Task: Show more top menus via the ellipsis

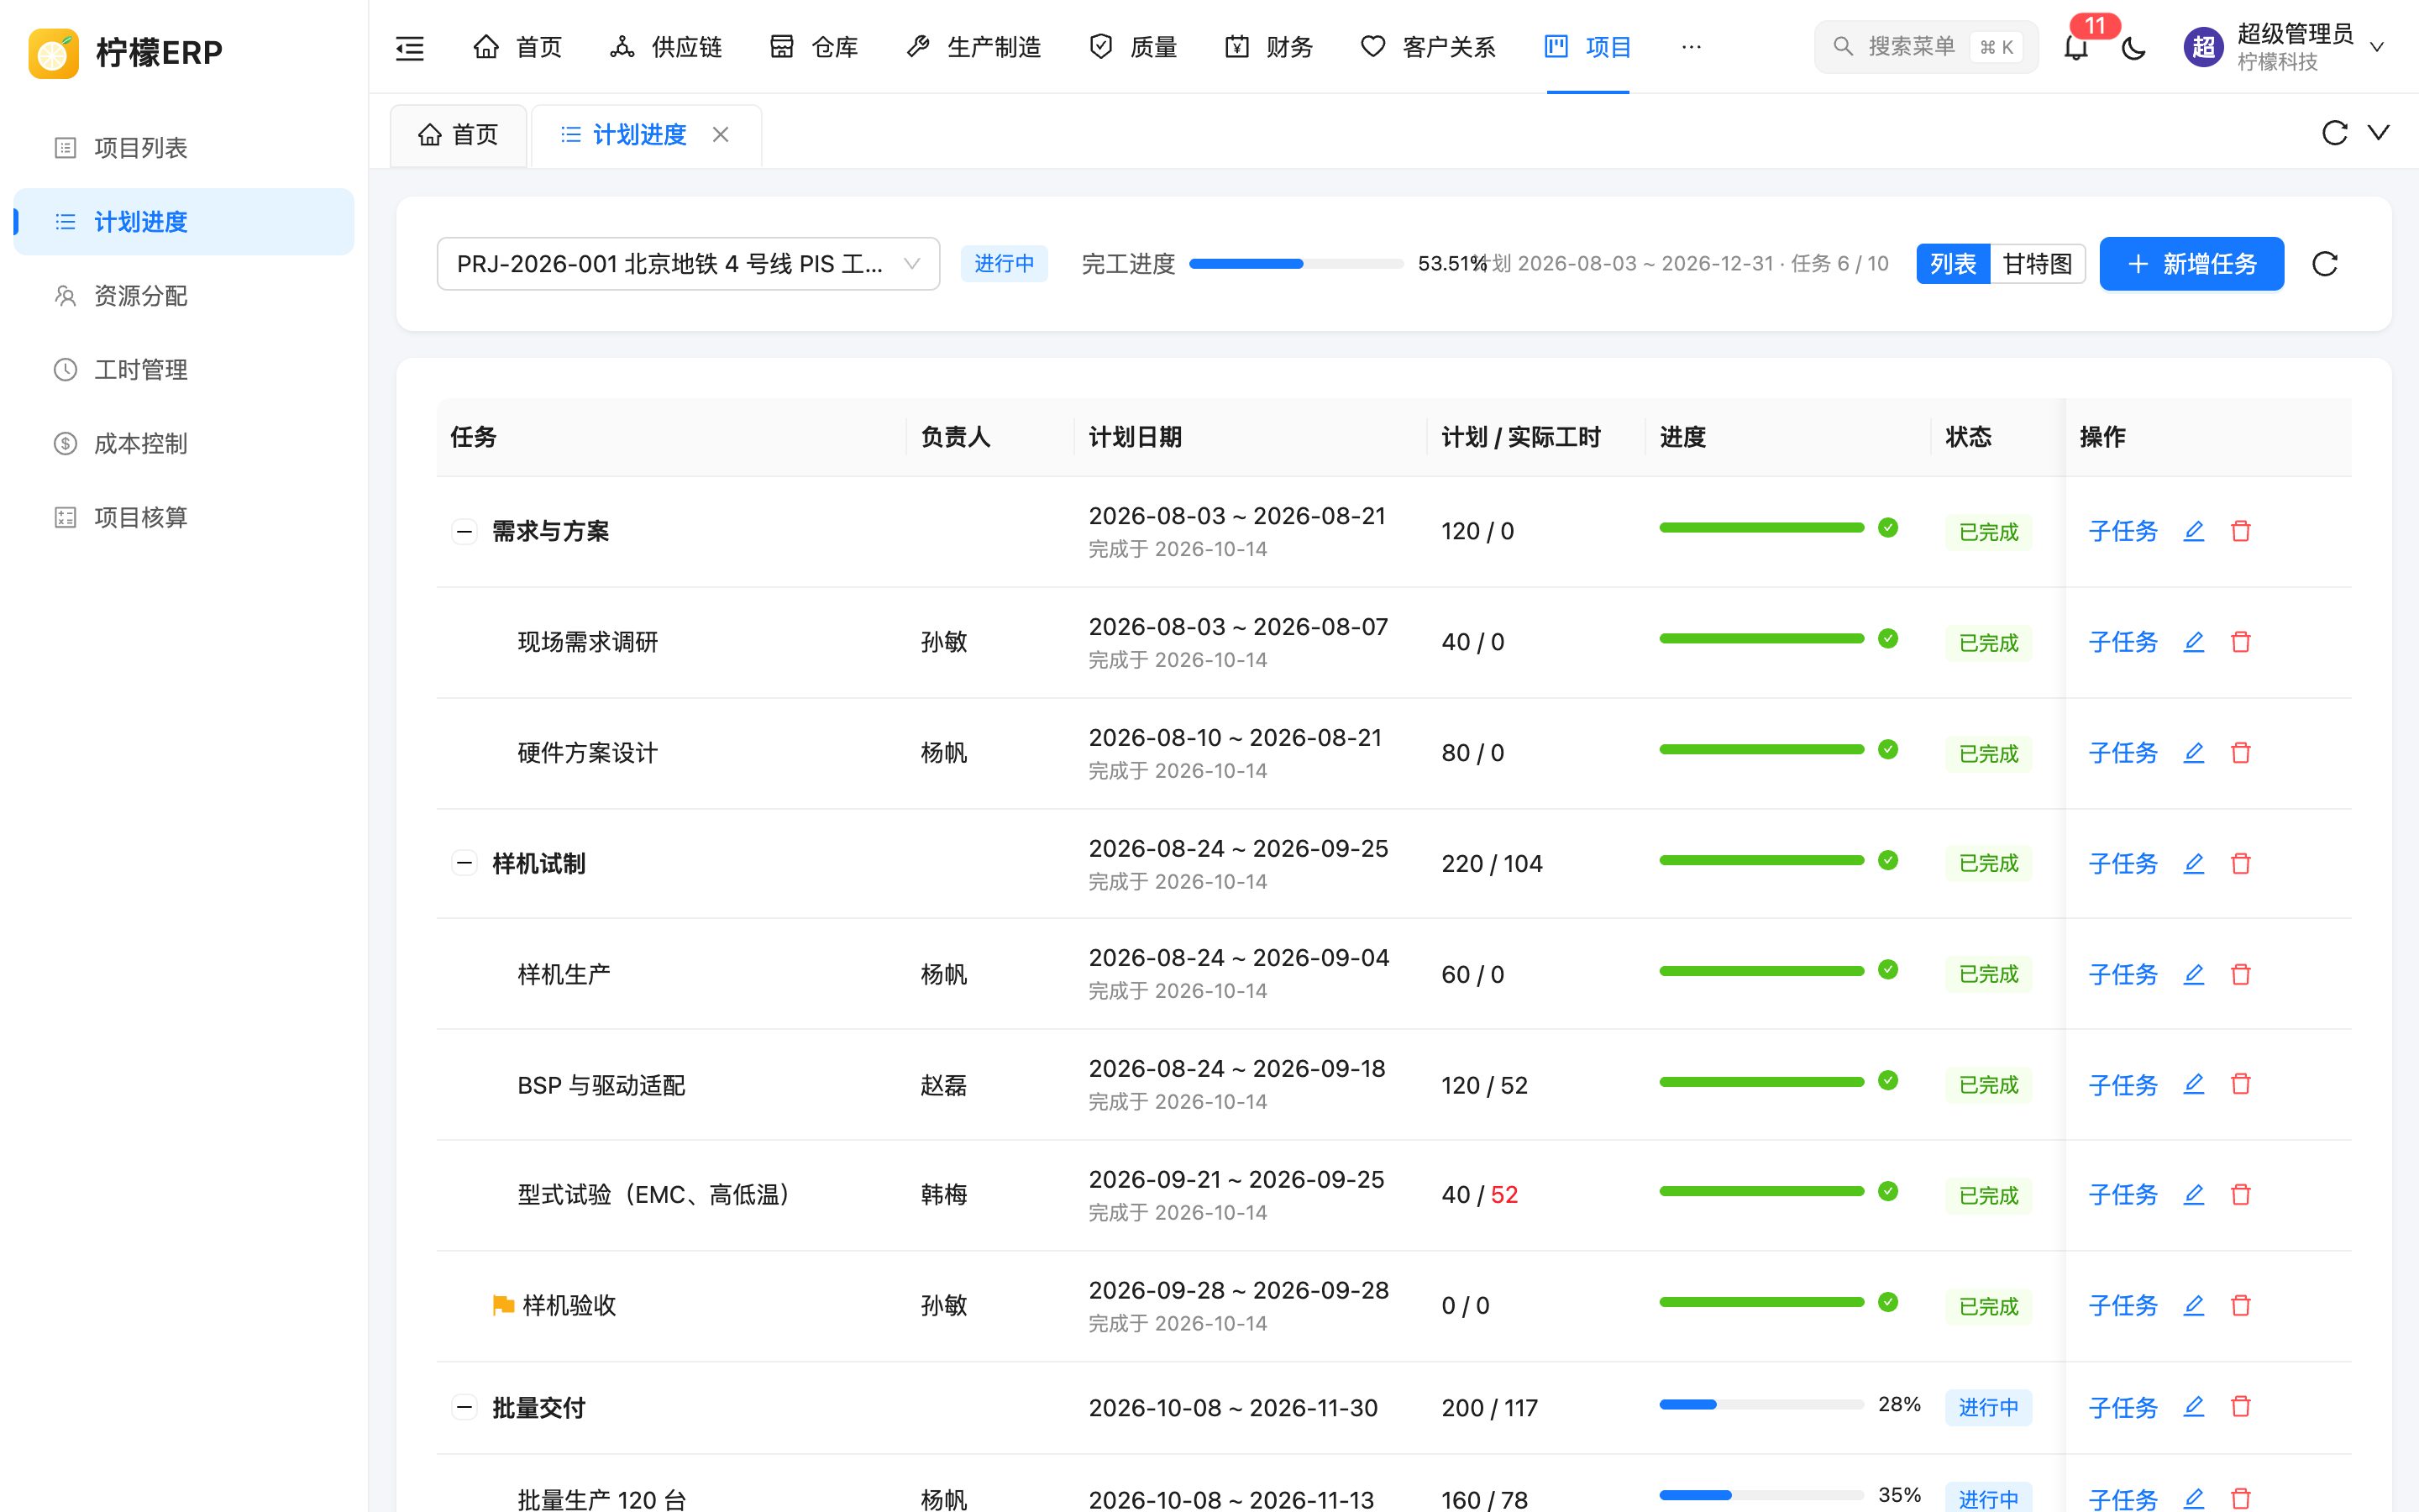Action: click(x=1692, y=47)
